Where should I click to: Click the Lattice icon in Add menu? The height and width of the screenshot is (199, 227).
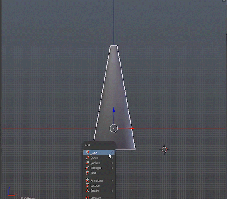tap(87, 185)
